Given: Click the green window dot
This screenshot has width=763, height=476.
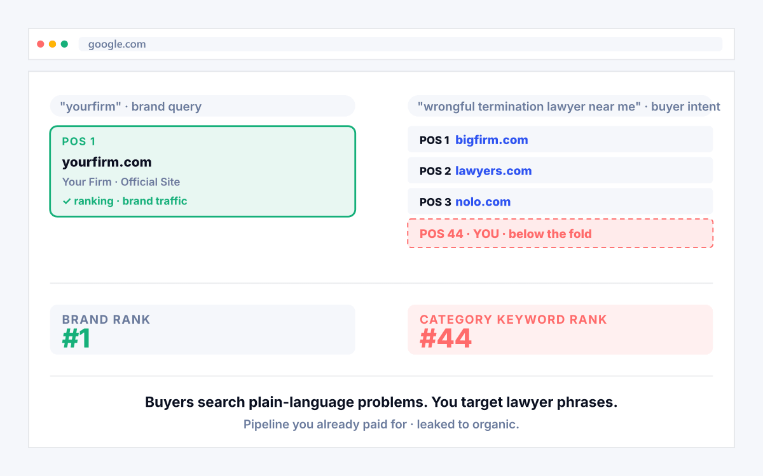Looking at the screenshot, I should pyautogui.click(x=64, y=44).
